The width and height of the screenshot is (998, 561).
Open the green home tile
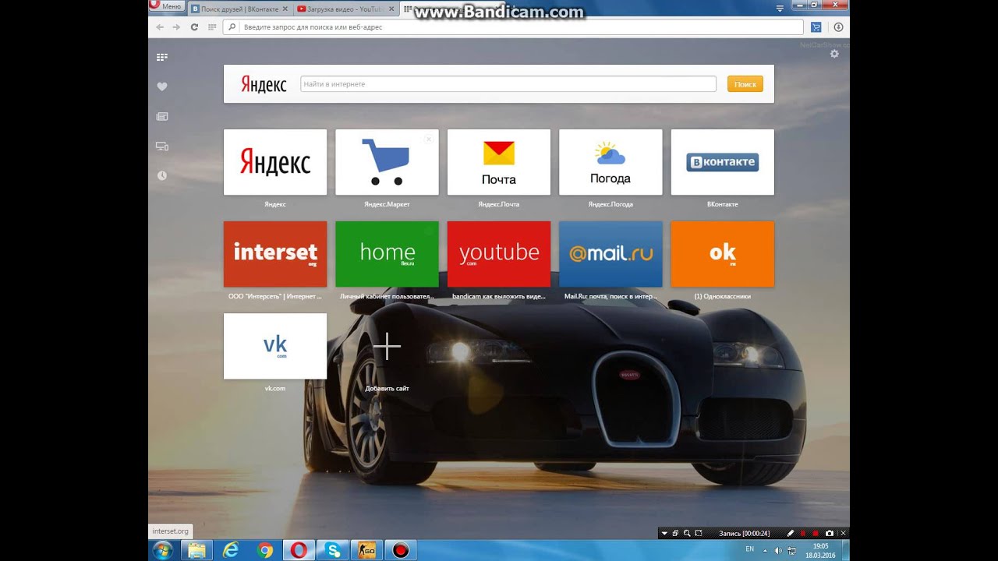[387, 254]
